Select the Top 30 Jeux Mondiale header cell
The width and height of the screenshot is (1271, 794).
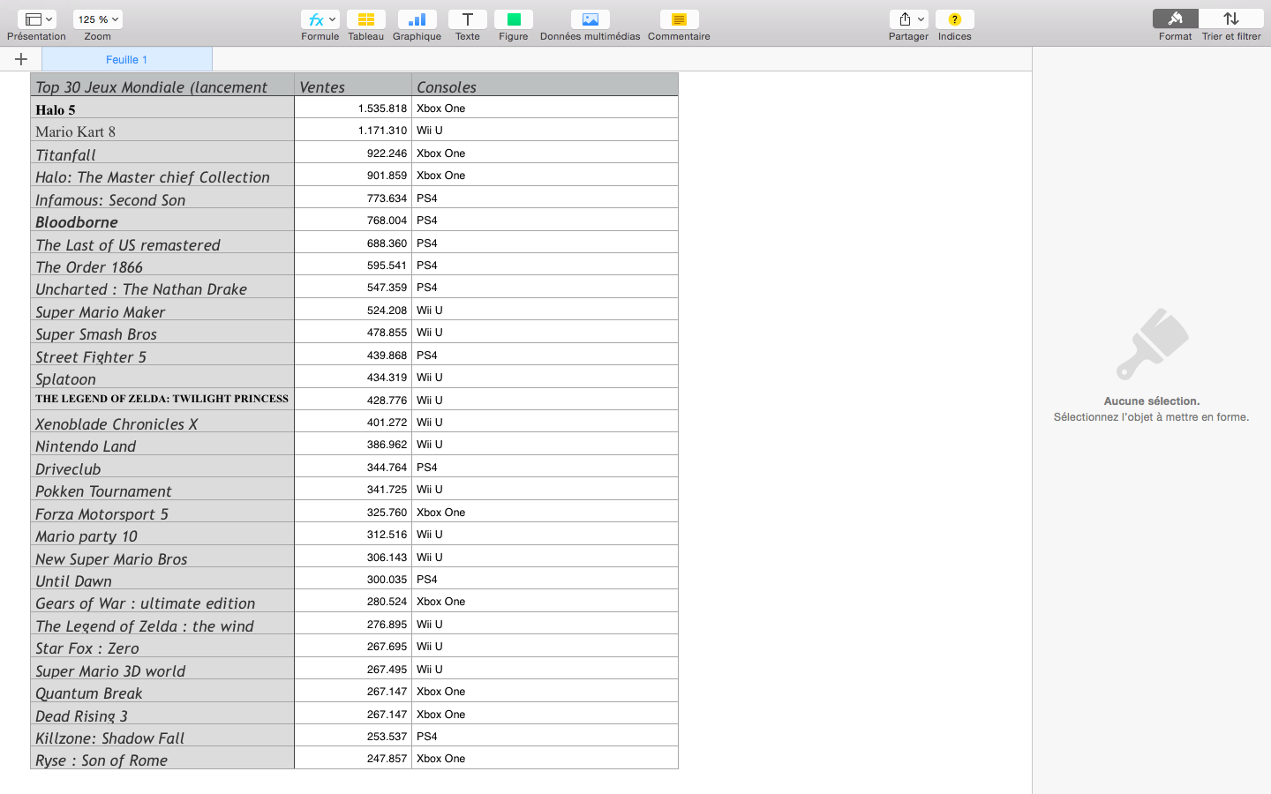click(162, 85)
